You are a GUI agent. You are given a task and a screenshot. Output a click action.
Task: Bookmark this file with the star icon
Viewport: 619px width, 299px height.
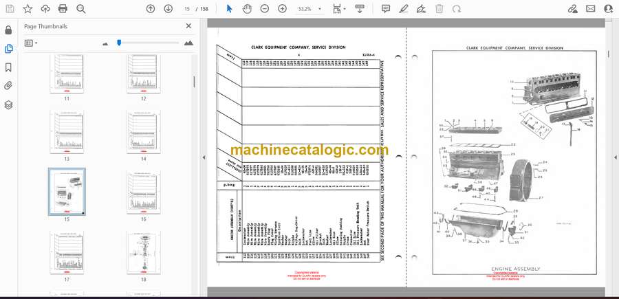pyautogui.click(x=28, y=9)
